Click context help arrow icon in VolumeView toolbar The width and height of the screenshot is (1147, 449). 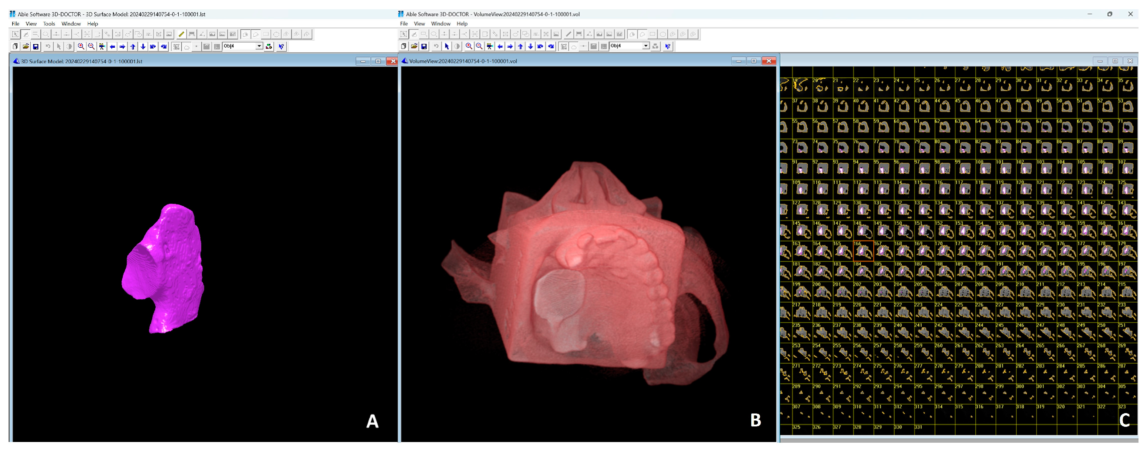tap(668, 46)
